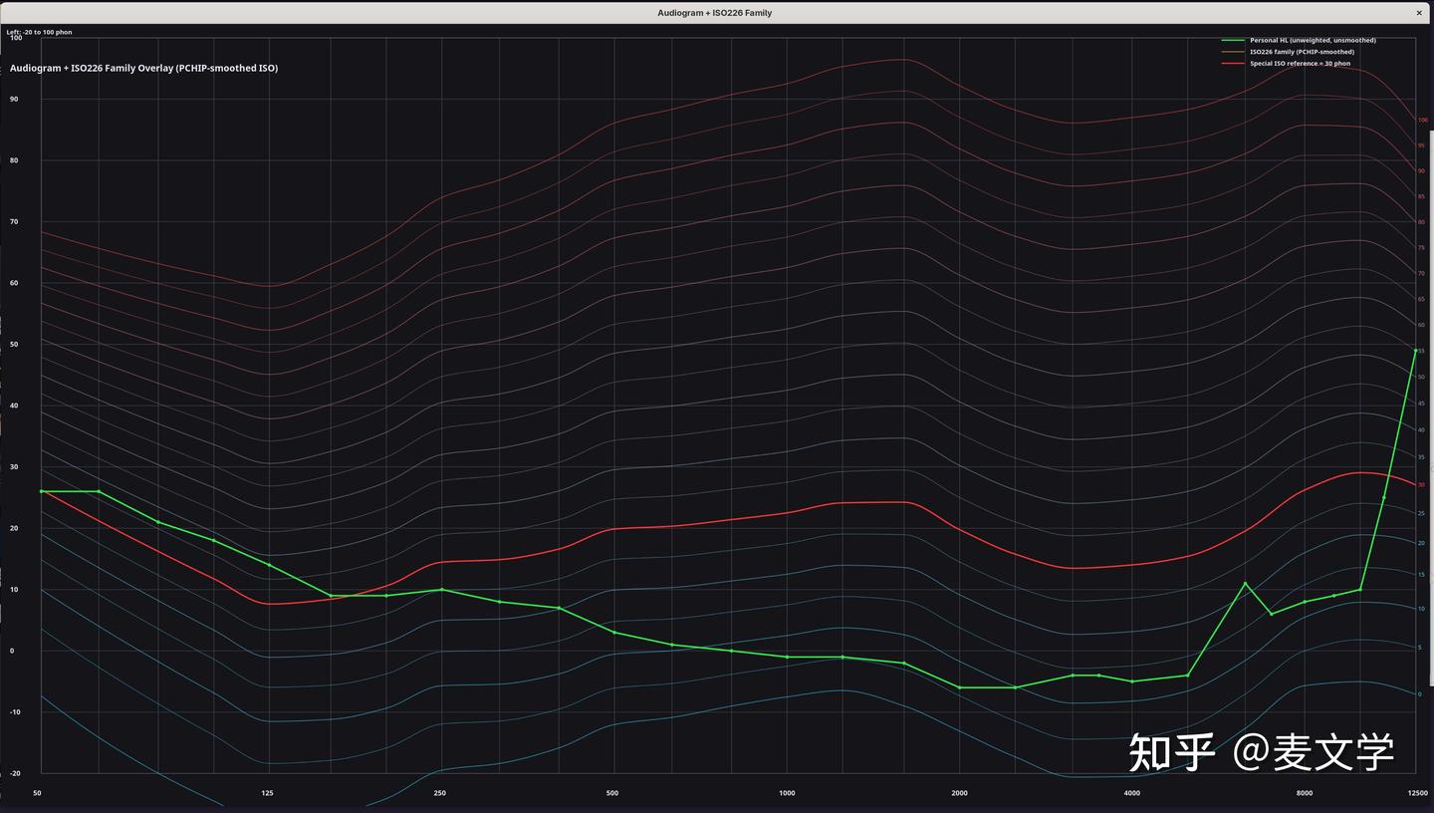Click the 85 phon label on right edge
Screen dimensions: 1434x813
pos(1421,196)
